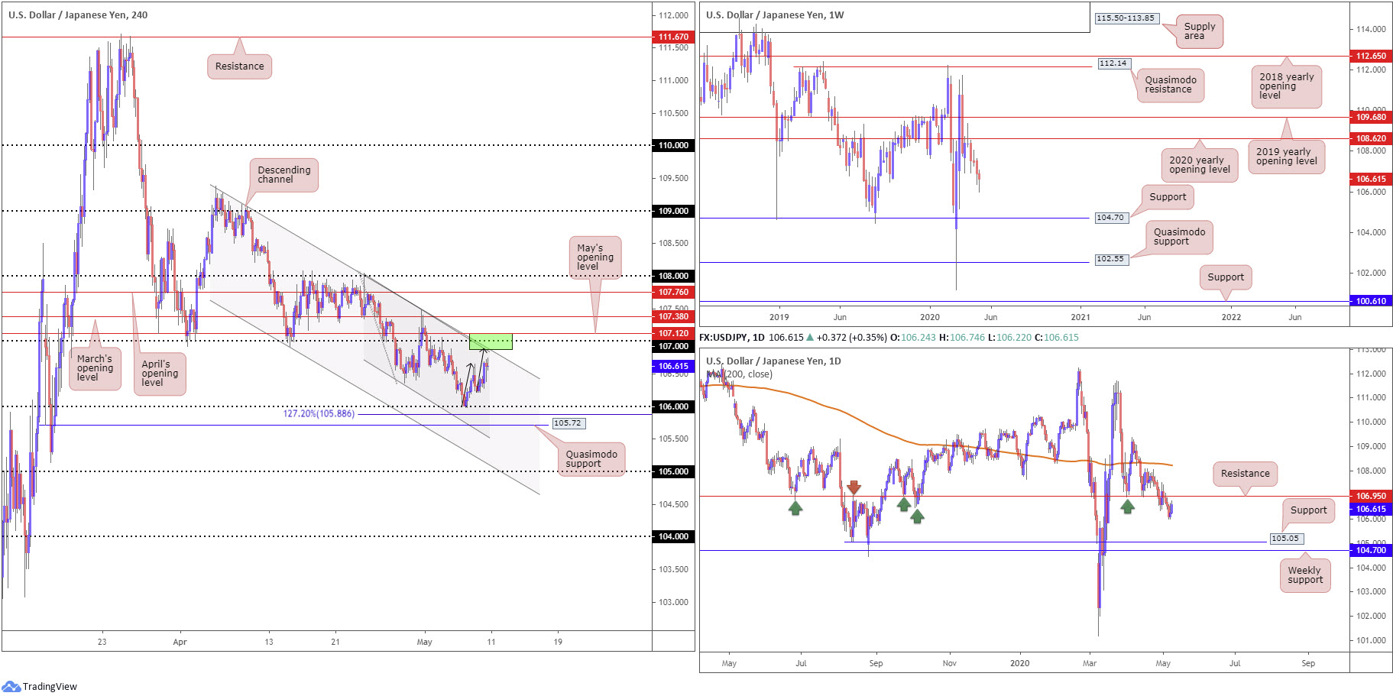Screen dimensions: 1393x696
Task: Click the blue 106.615 price tag on 240 chart
Action: 673,366
